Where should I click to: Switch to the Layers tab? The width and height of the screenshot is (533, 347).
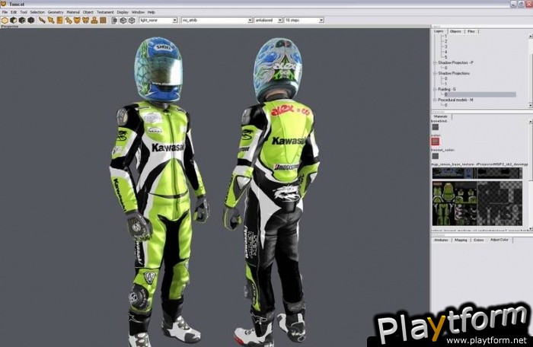pos(439,31)
